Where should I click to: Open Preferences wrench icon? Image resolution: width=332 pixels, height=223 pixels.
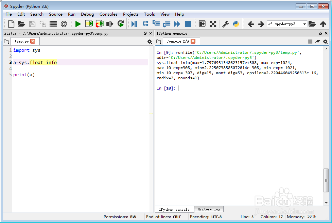click(226, 24)
